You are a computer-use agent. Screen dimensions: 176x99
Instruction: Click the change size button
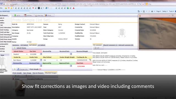pos(23,69)
